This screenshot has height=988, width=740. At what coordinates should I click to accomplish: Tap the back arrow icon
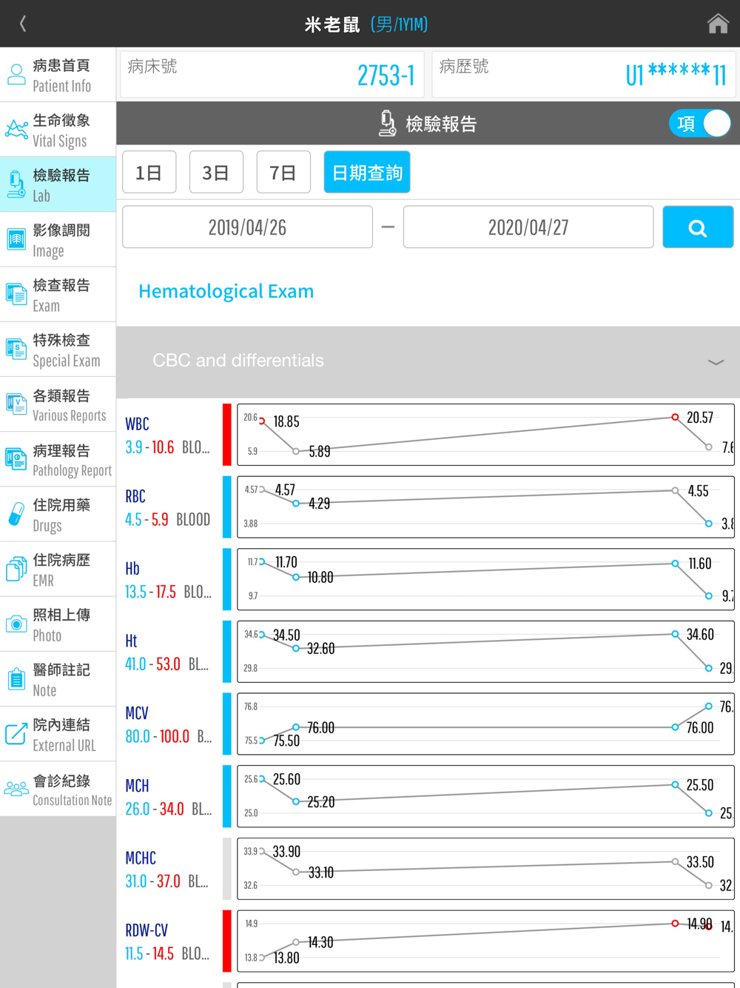coord(23,24)
